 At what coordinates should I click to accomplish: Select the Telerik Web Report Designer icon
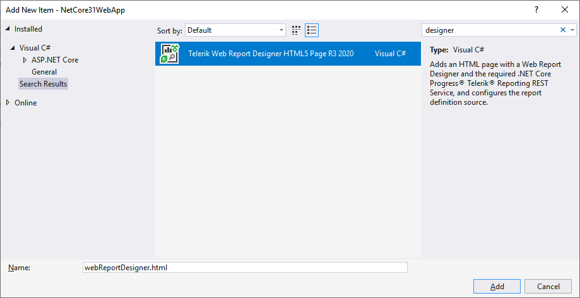[x=169, y=54]
